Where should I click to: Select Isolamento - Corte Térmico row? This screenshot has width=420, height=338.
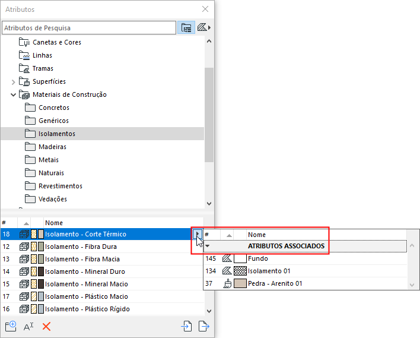(102, 234)
